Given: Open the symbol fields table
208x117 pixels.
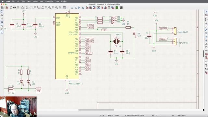Looking at the screenshot, I should (109, 7).
